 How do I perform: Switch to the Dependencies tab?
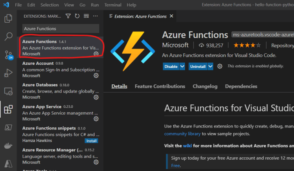click(241, 86)
